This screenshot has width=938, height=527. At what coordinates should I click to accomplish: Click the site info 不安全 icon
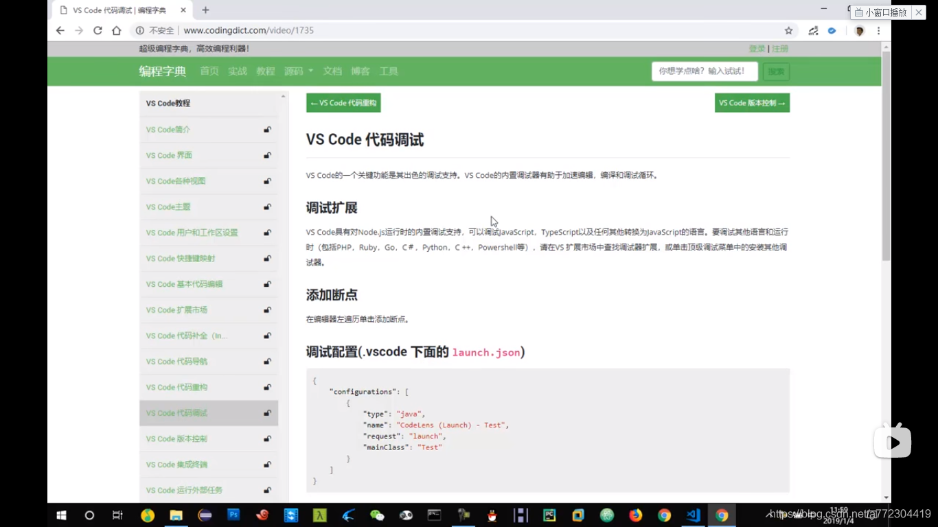tap(139, 30)
